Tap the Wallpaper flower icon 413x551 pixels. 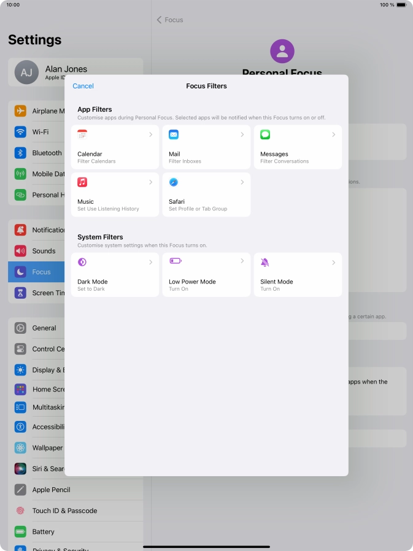point(20,448)
